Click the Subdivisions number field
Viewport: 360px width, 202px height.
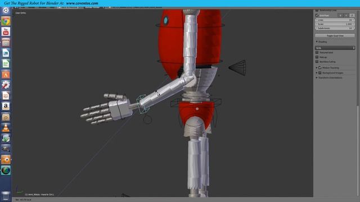[335, 28]
